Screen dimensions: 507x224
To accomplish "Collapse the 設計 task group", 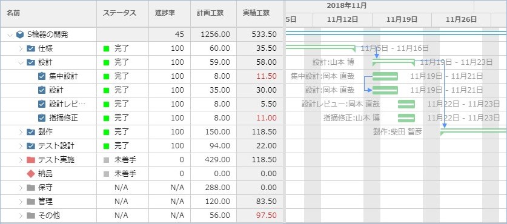I will (x=21, y=62).
